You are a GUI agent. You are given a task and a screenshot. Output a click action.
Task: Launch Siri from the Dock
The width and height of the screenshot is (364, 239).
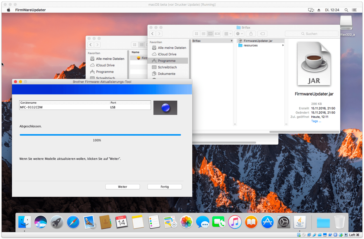click(x=41, y=222)
